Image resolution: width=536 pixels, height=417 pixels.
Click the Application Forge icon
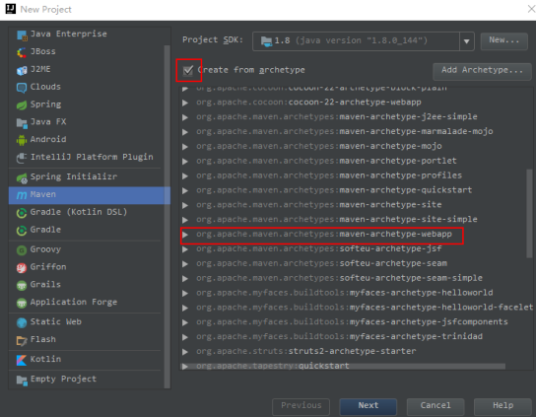tap(22, 303)
